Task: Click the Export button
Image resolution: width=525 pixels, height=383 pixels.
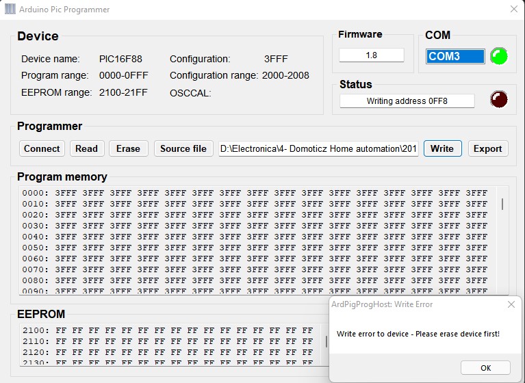Action: click(x=488, y=148)
